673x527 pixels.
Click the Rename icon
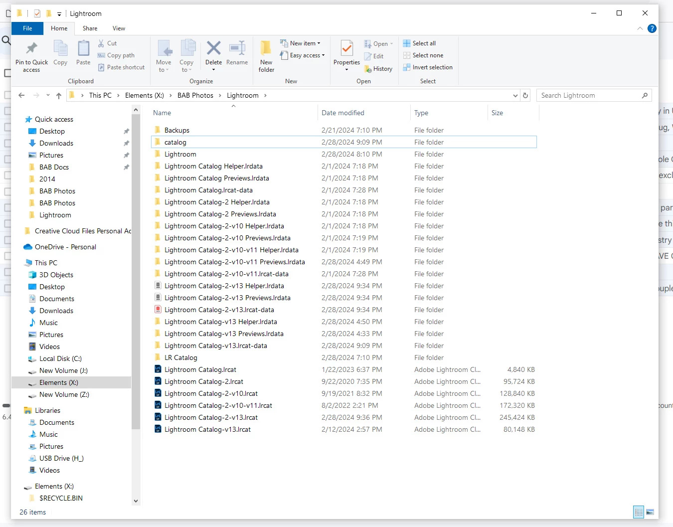click(x=237, y=48)
